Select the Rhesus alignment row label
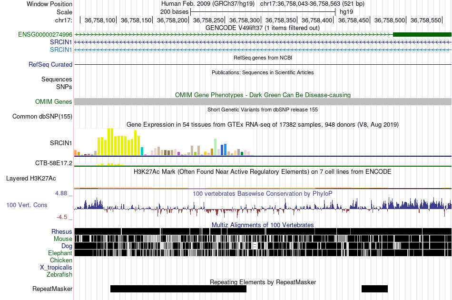This screenshot has height=300, width=452. coord(62,231)
